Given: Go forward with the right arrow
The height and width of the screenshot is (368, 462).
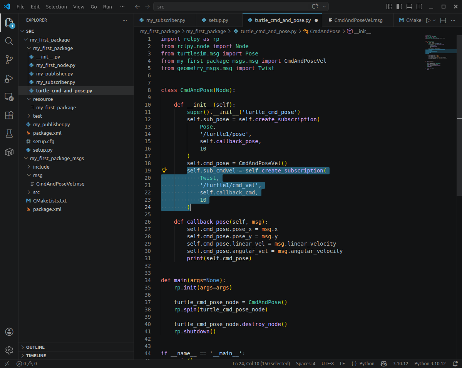Looking at the screenshot, I should click(x=148, y=7).
